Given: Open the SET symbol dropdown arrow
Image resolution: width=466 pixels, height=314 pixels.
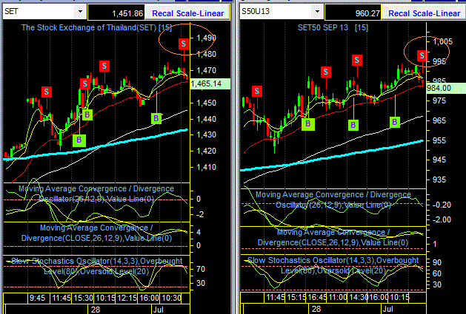Looking at the screenshot, I should [80, 12].
